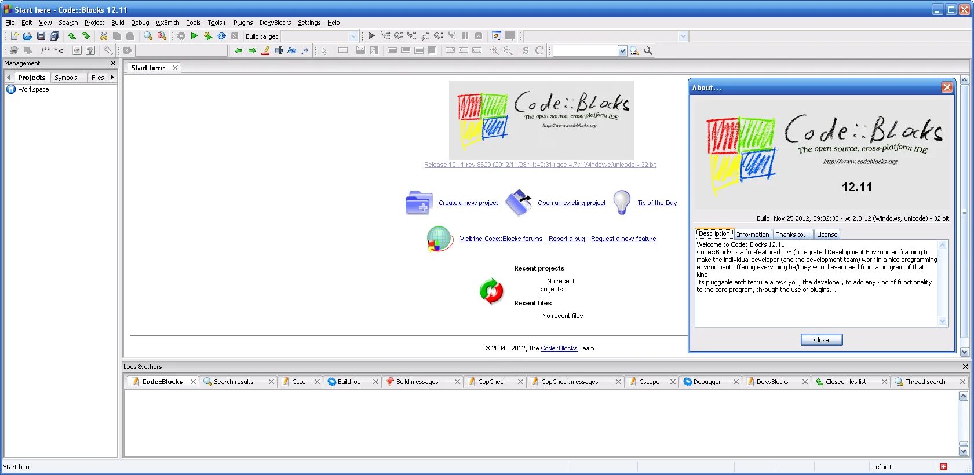Switch to License tab in About dialog

(x=827, y=235)
